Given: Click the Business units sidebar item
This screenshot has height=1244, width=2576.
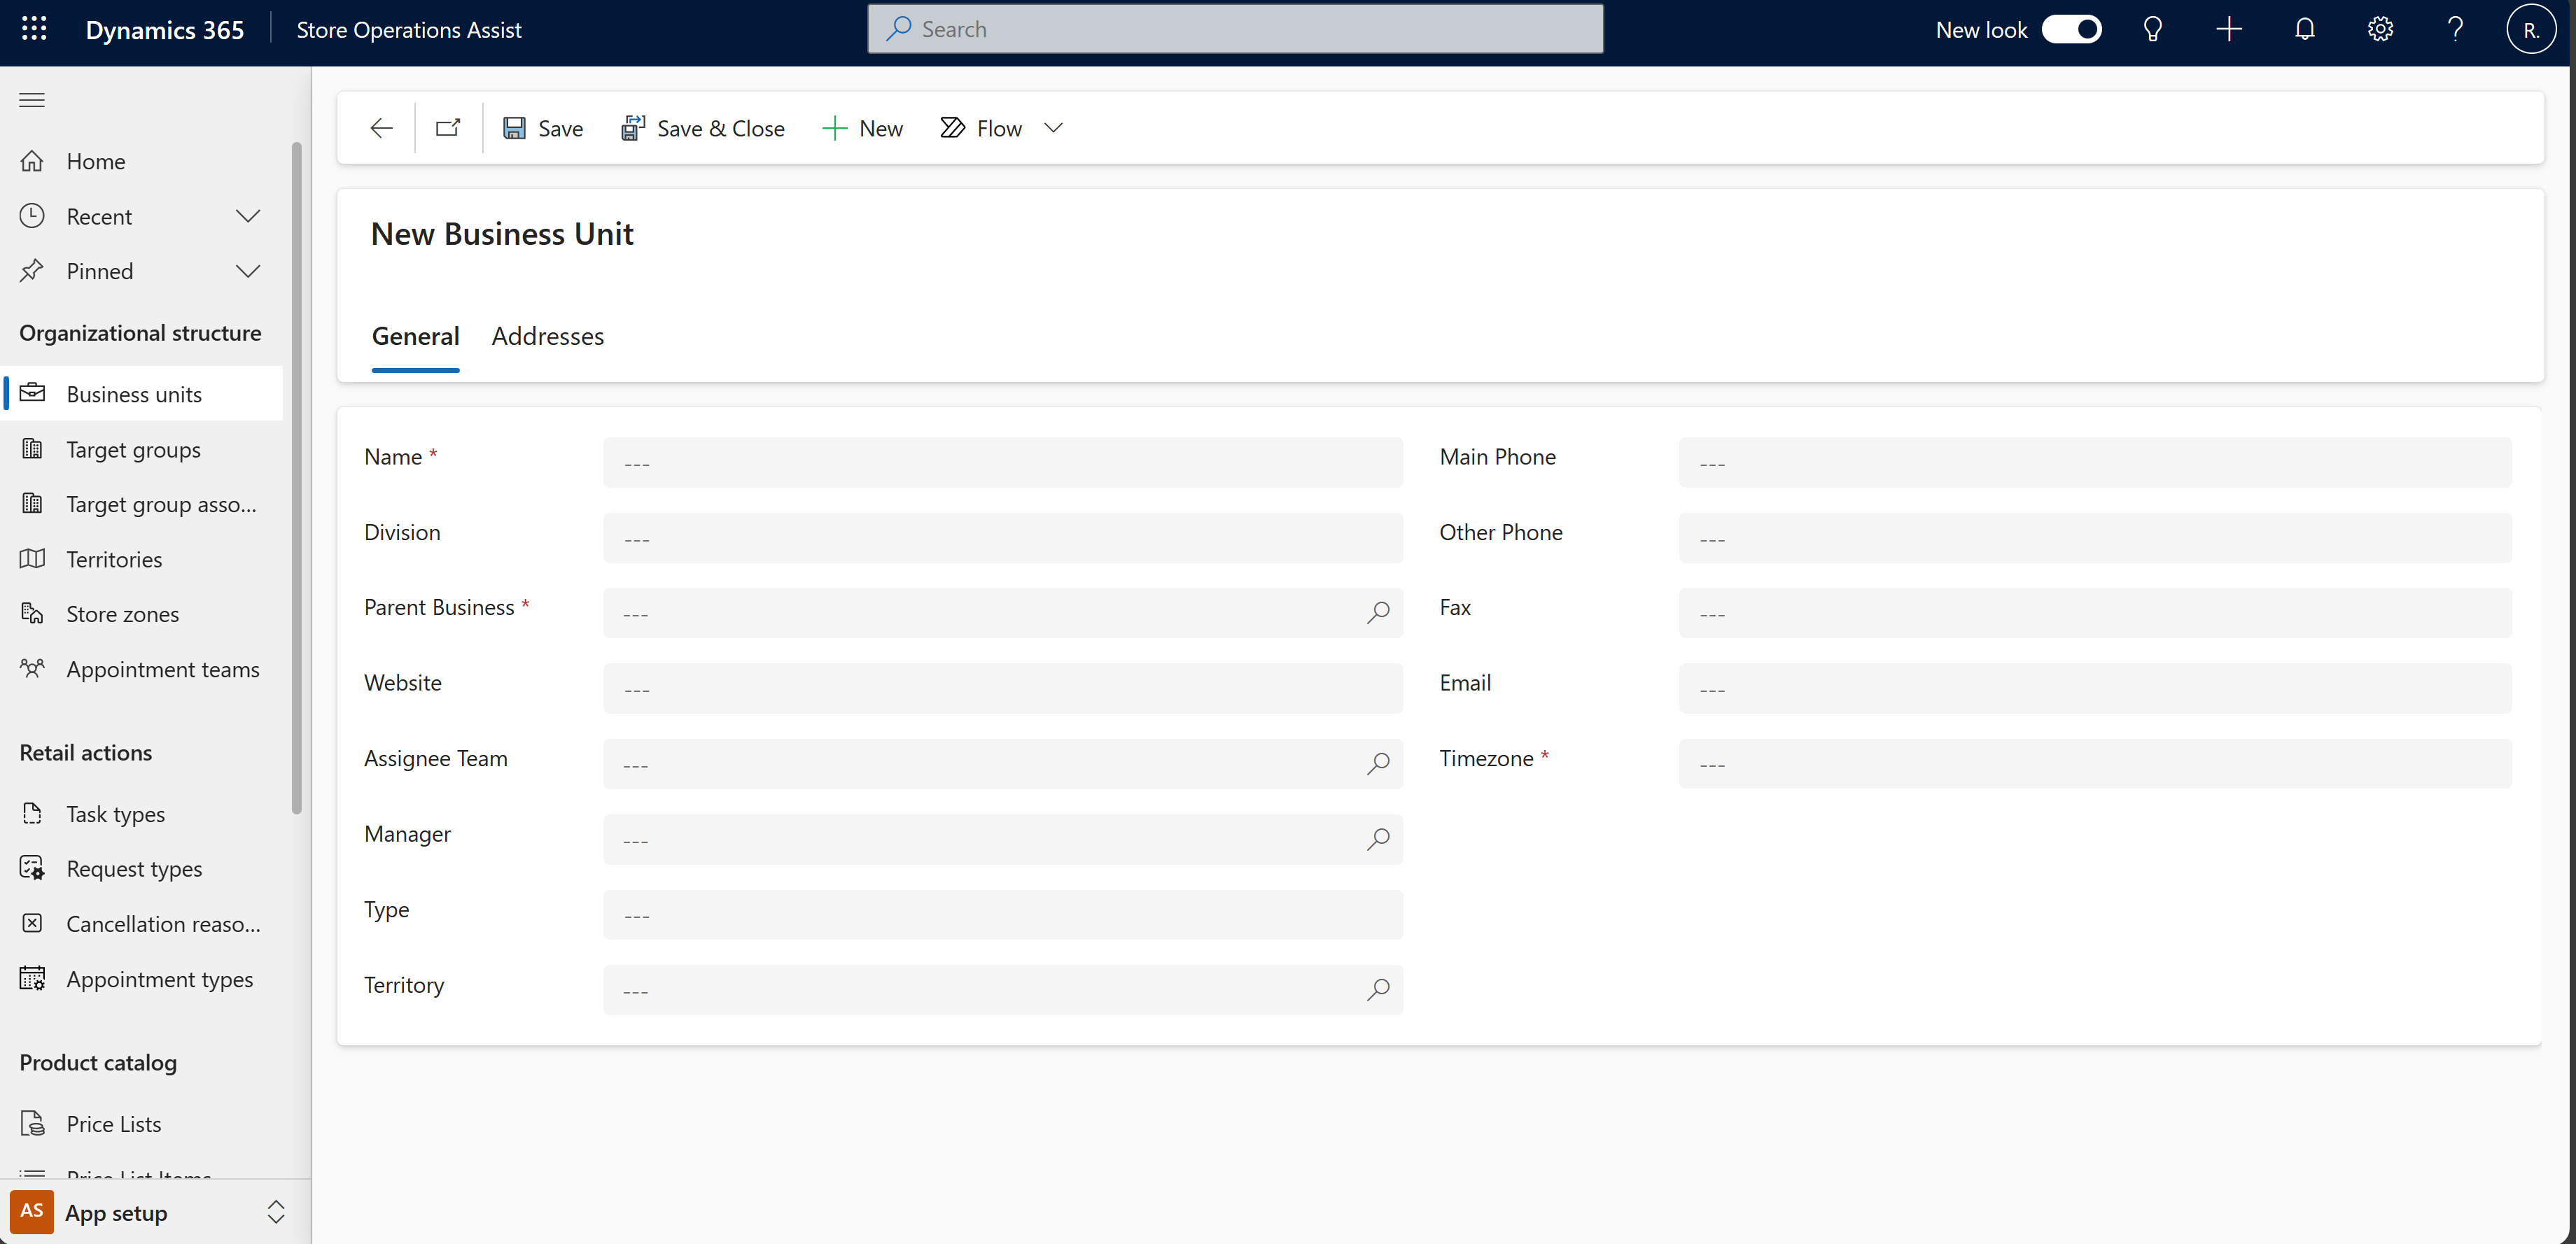Looking at the screenshot, I should [x=134, y=394].
